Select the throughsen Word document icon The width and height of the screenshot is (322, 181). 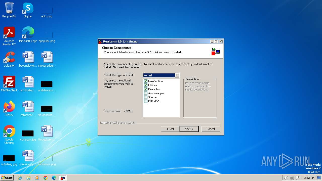pos(47,133)
